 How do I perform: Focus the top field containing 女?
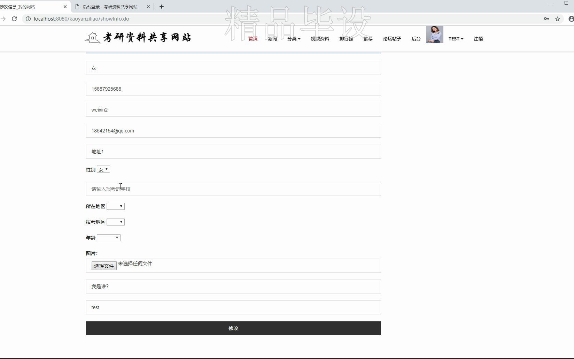(x=233, y=68)
